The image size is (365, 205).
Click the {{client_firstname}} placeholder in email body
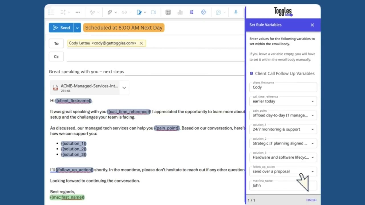tap(74, 101)
